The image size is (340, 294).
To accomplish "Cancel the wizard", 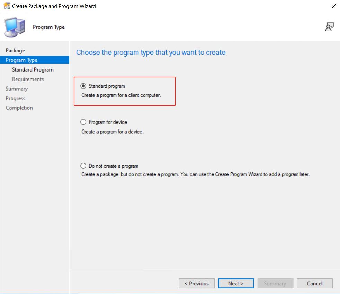I will (315, 284).
